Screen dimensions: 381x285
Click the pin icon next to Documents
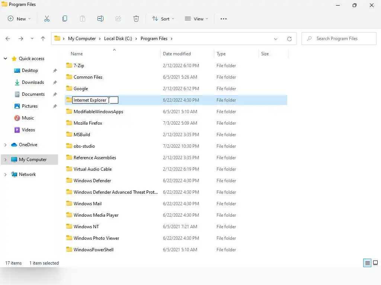[x=55, y=94]
